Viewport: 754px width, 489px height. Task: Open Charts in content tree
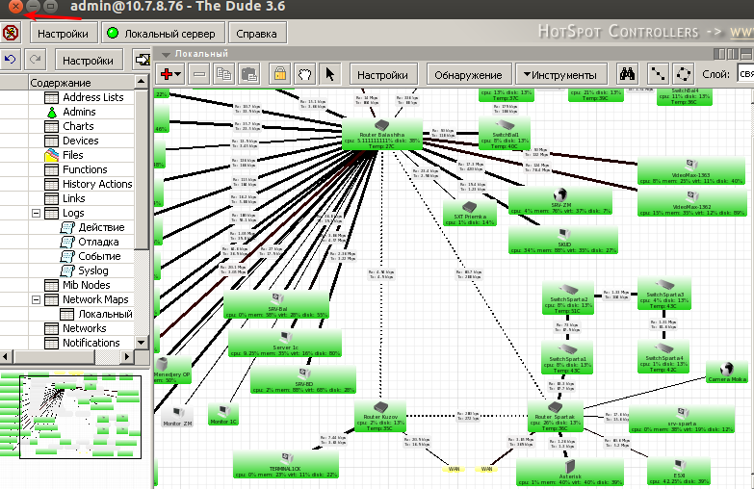[78, 126]
